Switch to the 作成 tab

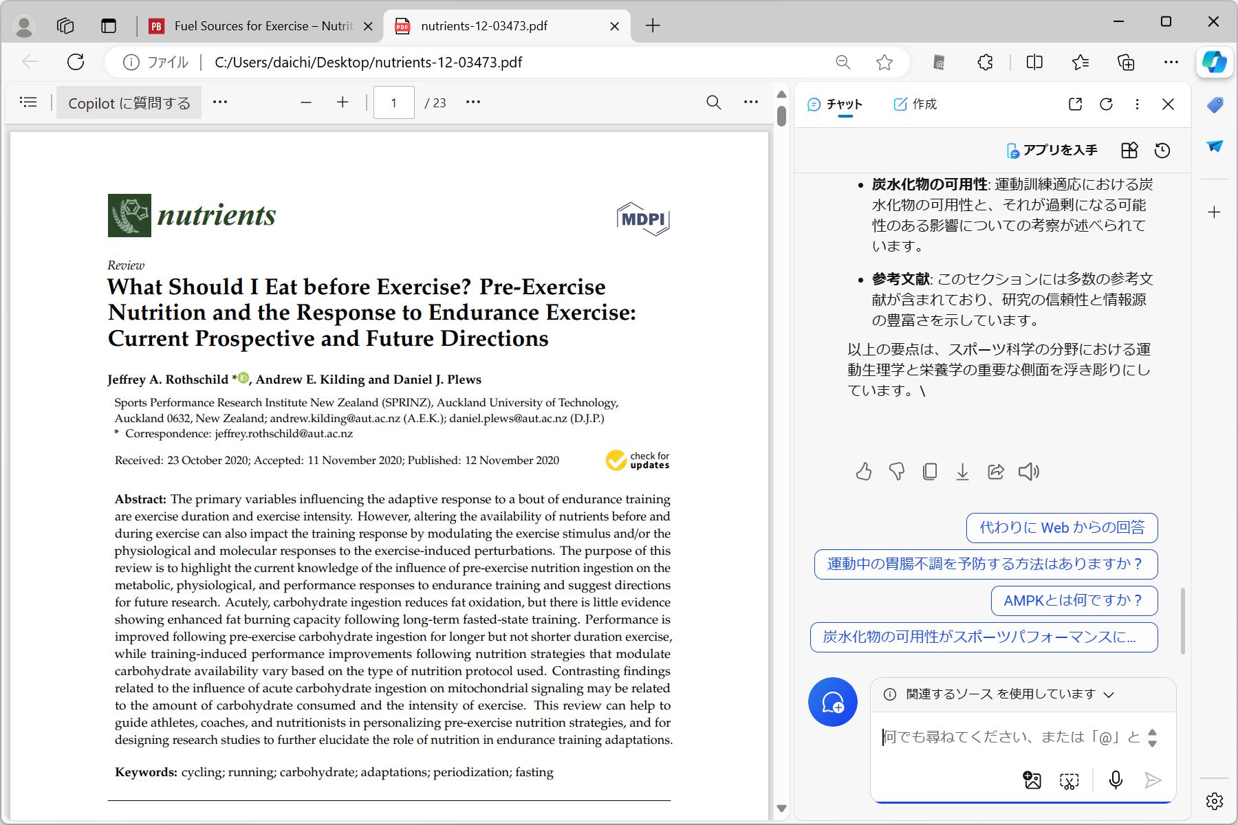pos(915,104)
